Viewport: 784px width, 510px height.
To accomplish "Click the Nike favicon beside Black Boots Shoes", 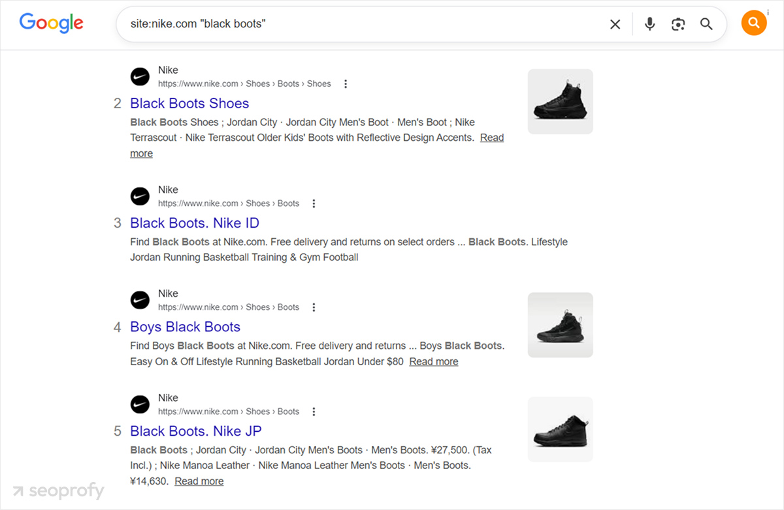I will click(140, 76).
